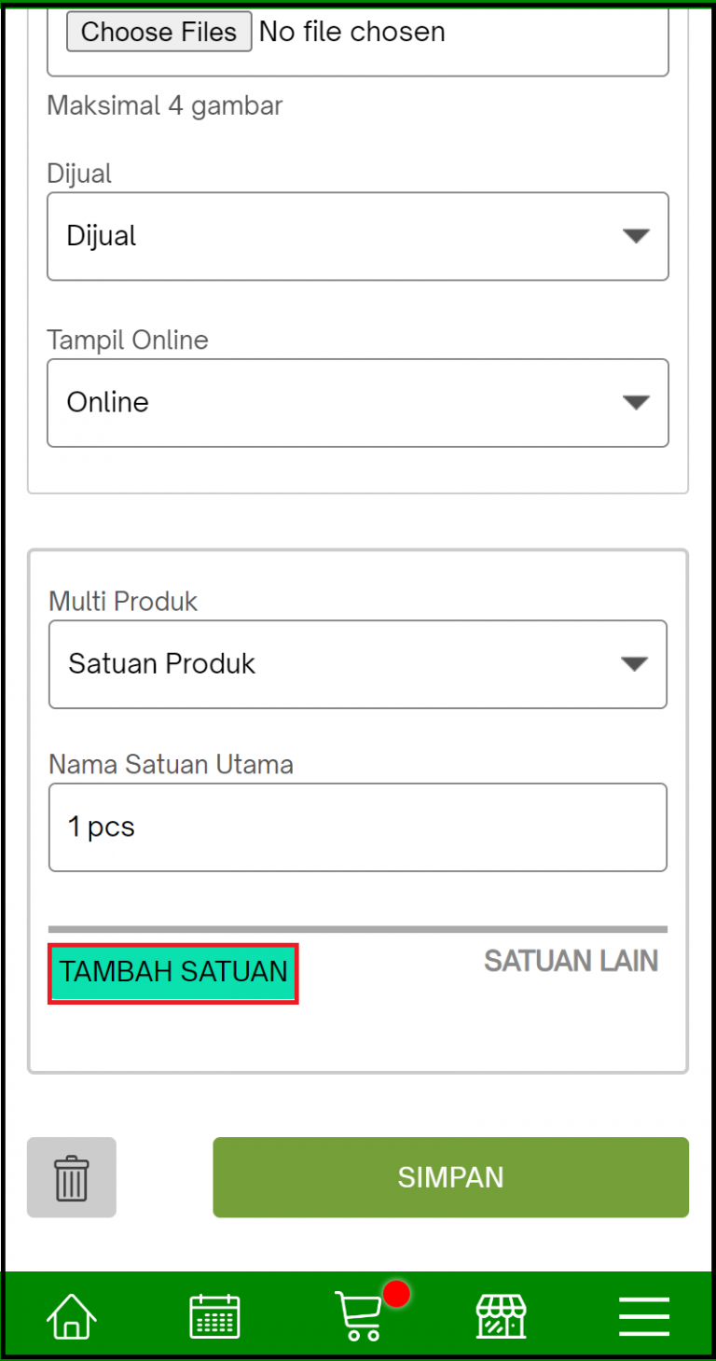Open the Dijual status dropdown
The image size is (716, 1361).
pos(358,236)
